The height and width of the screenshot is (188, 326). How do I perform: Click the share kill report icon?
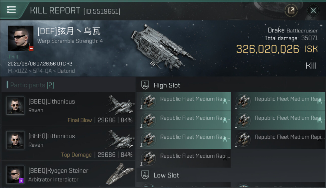click(x=291, y=11)
